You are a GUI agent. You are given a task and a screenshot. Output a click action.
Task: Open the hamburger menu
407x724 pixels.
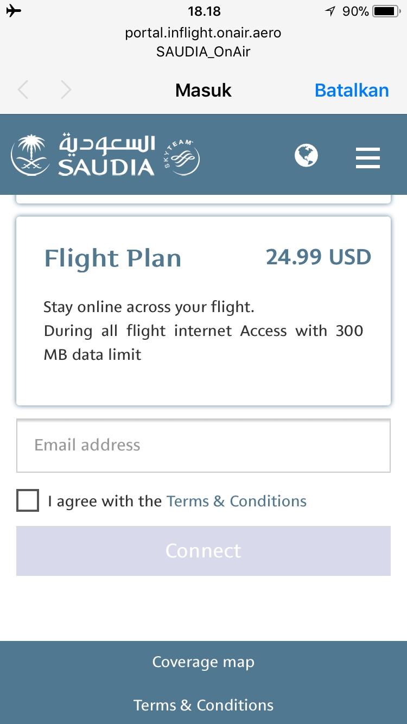[367, 157]
